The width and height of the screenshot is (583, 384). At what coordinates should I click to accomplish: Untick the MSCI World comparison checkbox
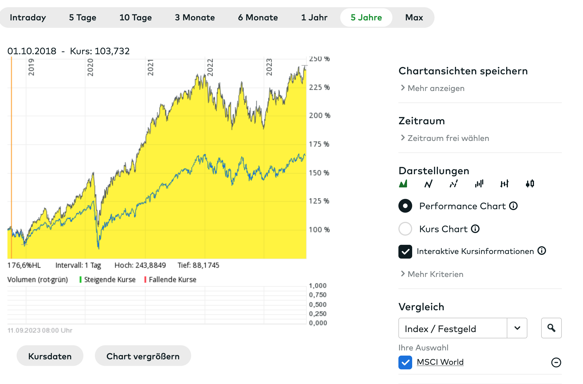point(405,362)
